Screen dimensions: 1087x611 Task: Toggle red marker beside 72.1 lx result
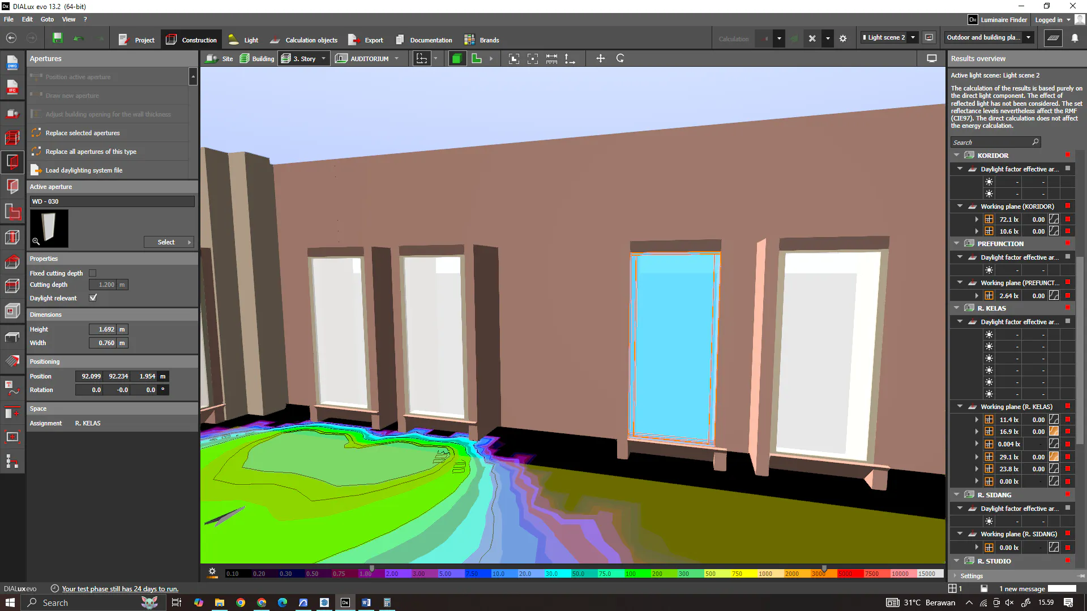1068,219
